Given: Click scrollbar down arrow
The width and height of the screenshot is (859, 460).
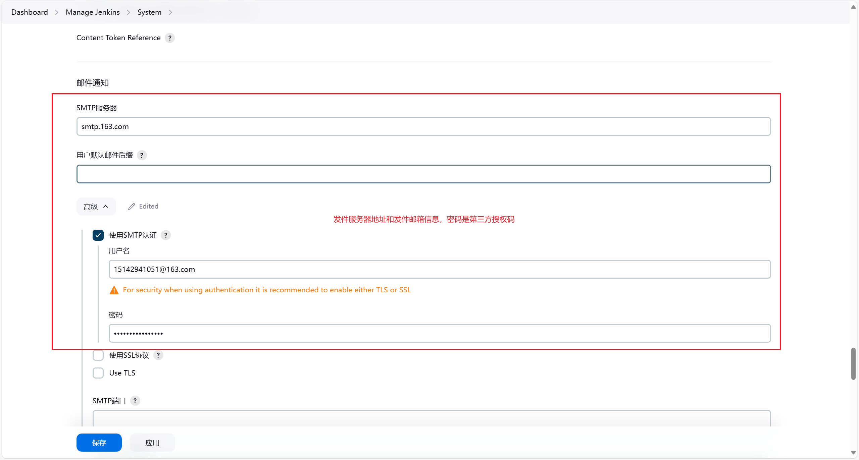Looking at the screenshot, I should 853,453.
